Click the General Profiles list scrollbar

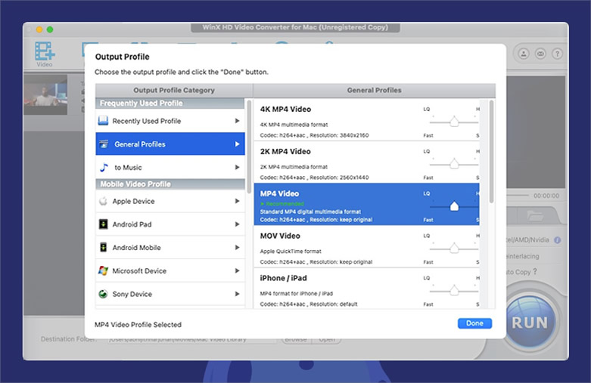[491, 152]
